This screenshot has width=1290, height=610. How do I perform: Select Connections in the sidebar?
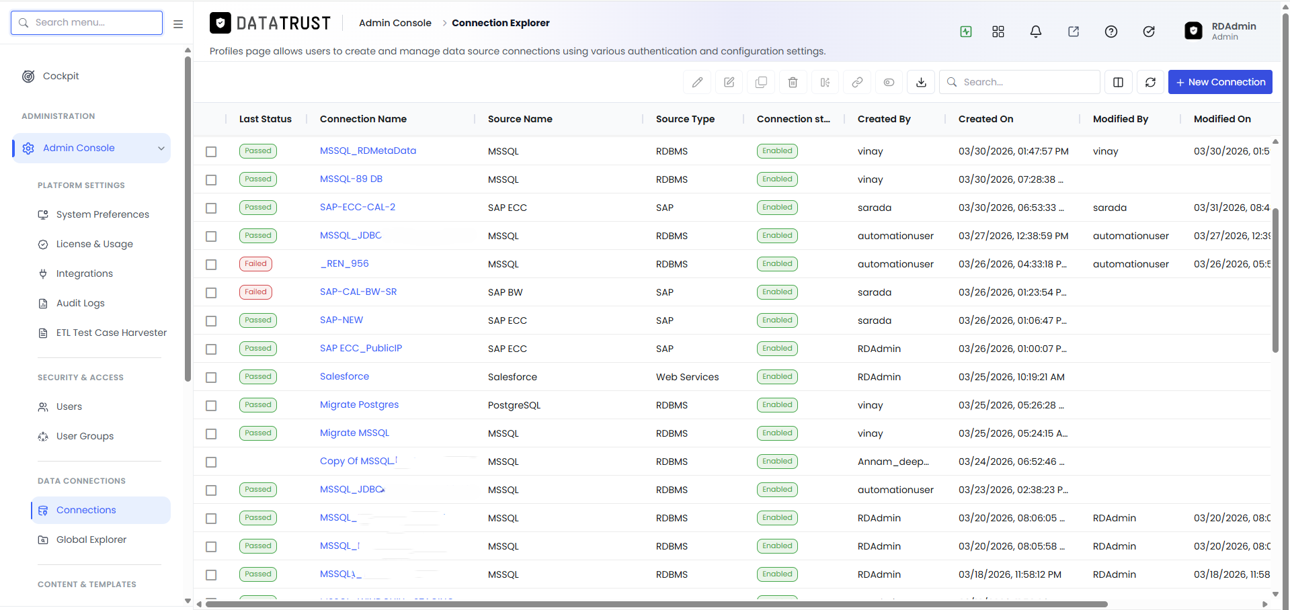click(x=101, y=510)
